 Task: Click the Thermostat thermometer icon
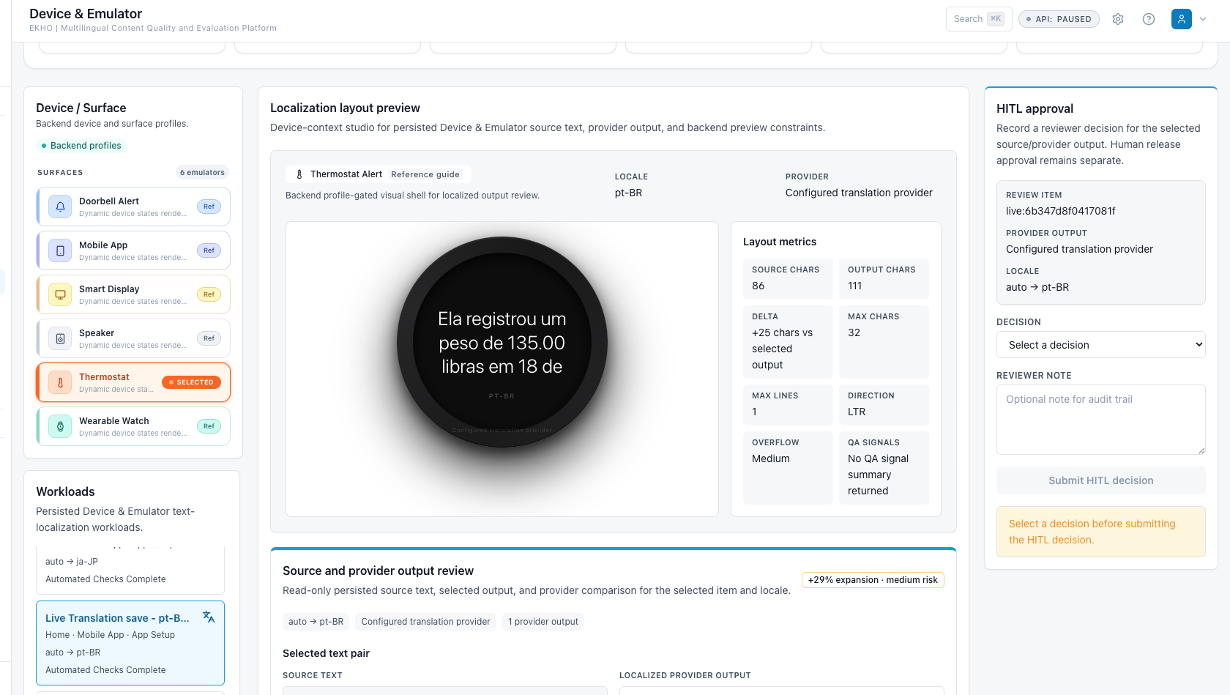[x=60, y=382]
